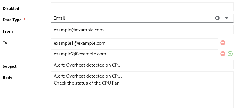Click into the Subject field

coord(142,65)
